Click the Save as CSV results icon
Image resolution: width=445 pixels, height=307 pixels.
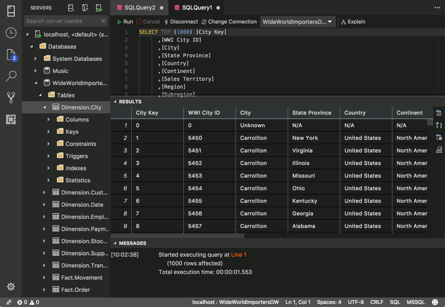438,113
